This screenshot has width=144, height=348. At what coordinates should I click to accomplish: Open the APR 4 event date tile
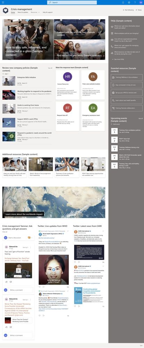pos(114,157)
